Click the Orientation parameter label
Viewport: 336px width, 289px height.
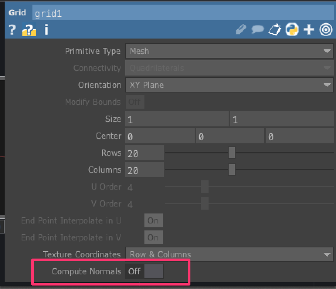100,85
